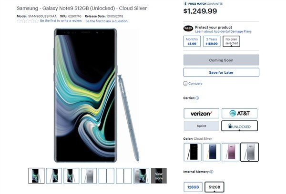Select the Verizon carrier option
This screenshot has height=194, width=286.
tap(202, 113)
